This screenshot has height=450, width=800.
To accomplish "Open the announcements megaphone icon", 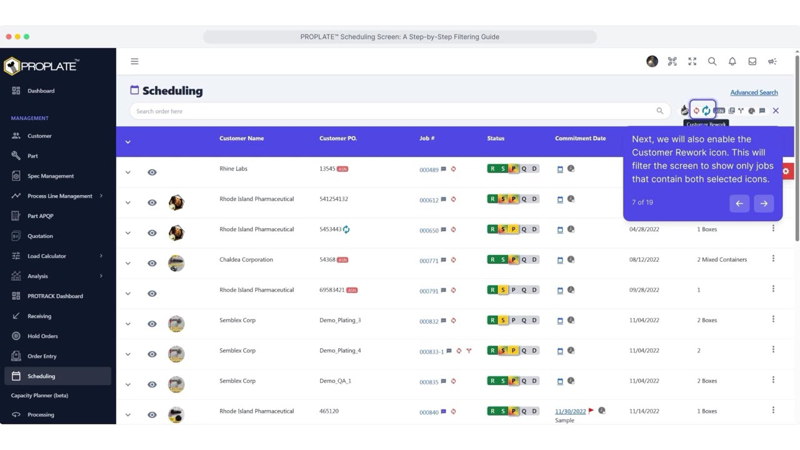I will click(772, 61).
